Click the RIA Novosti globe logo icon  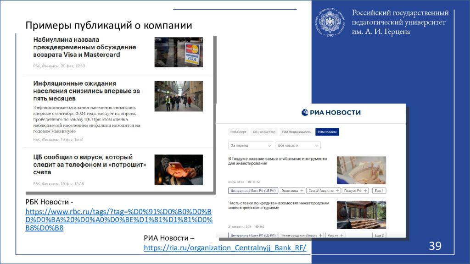pyautogui.click(x=305, y=112)
